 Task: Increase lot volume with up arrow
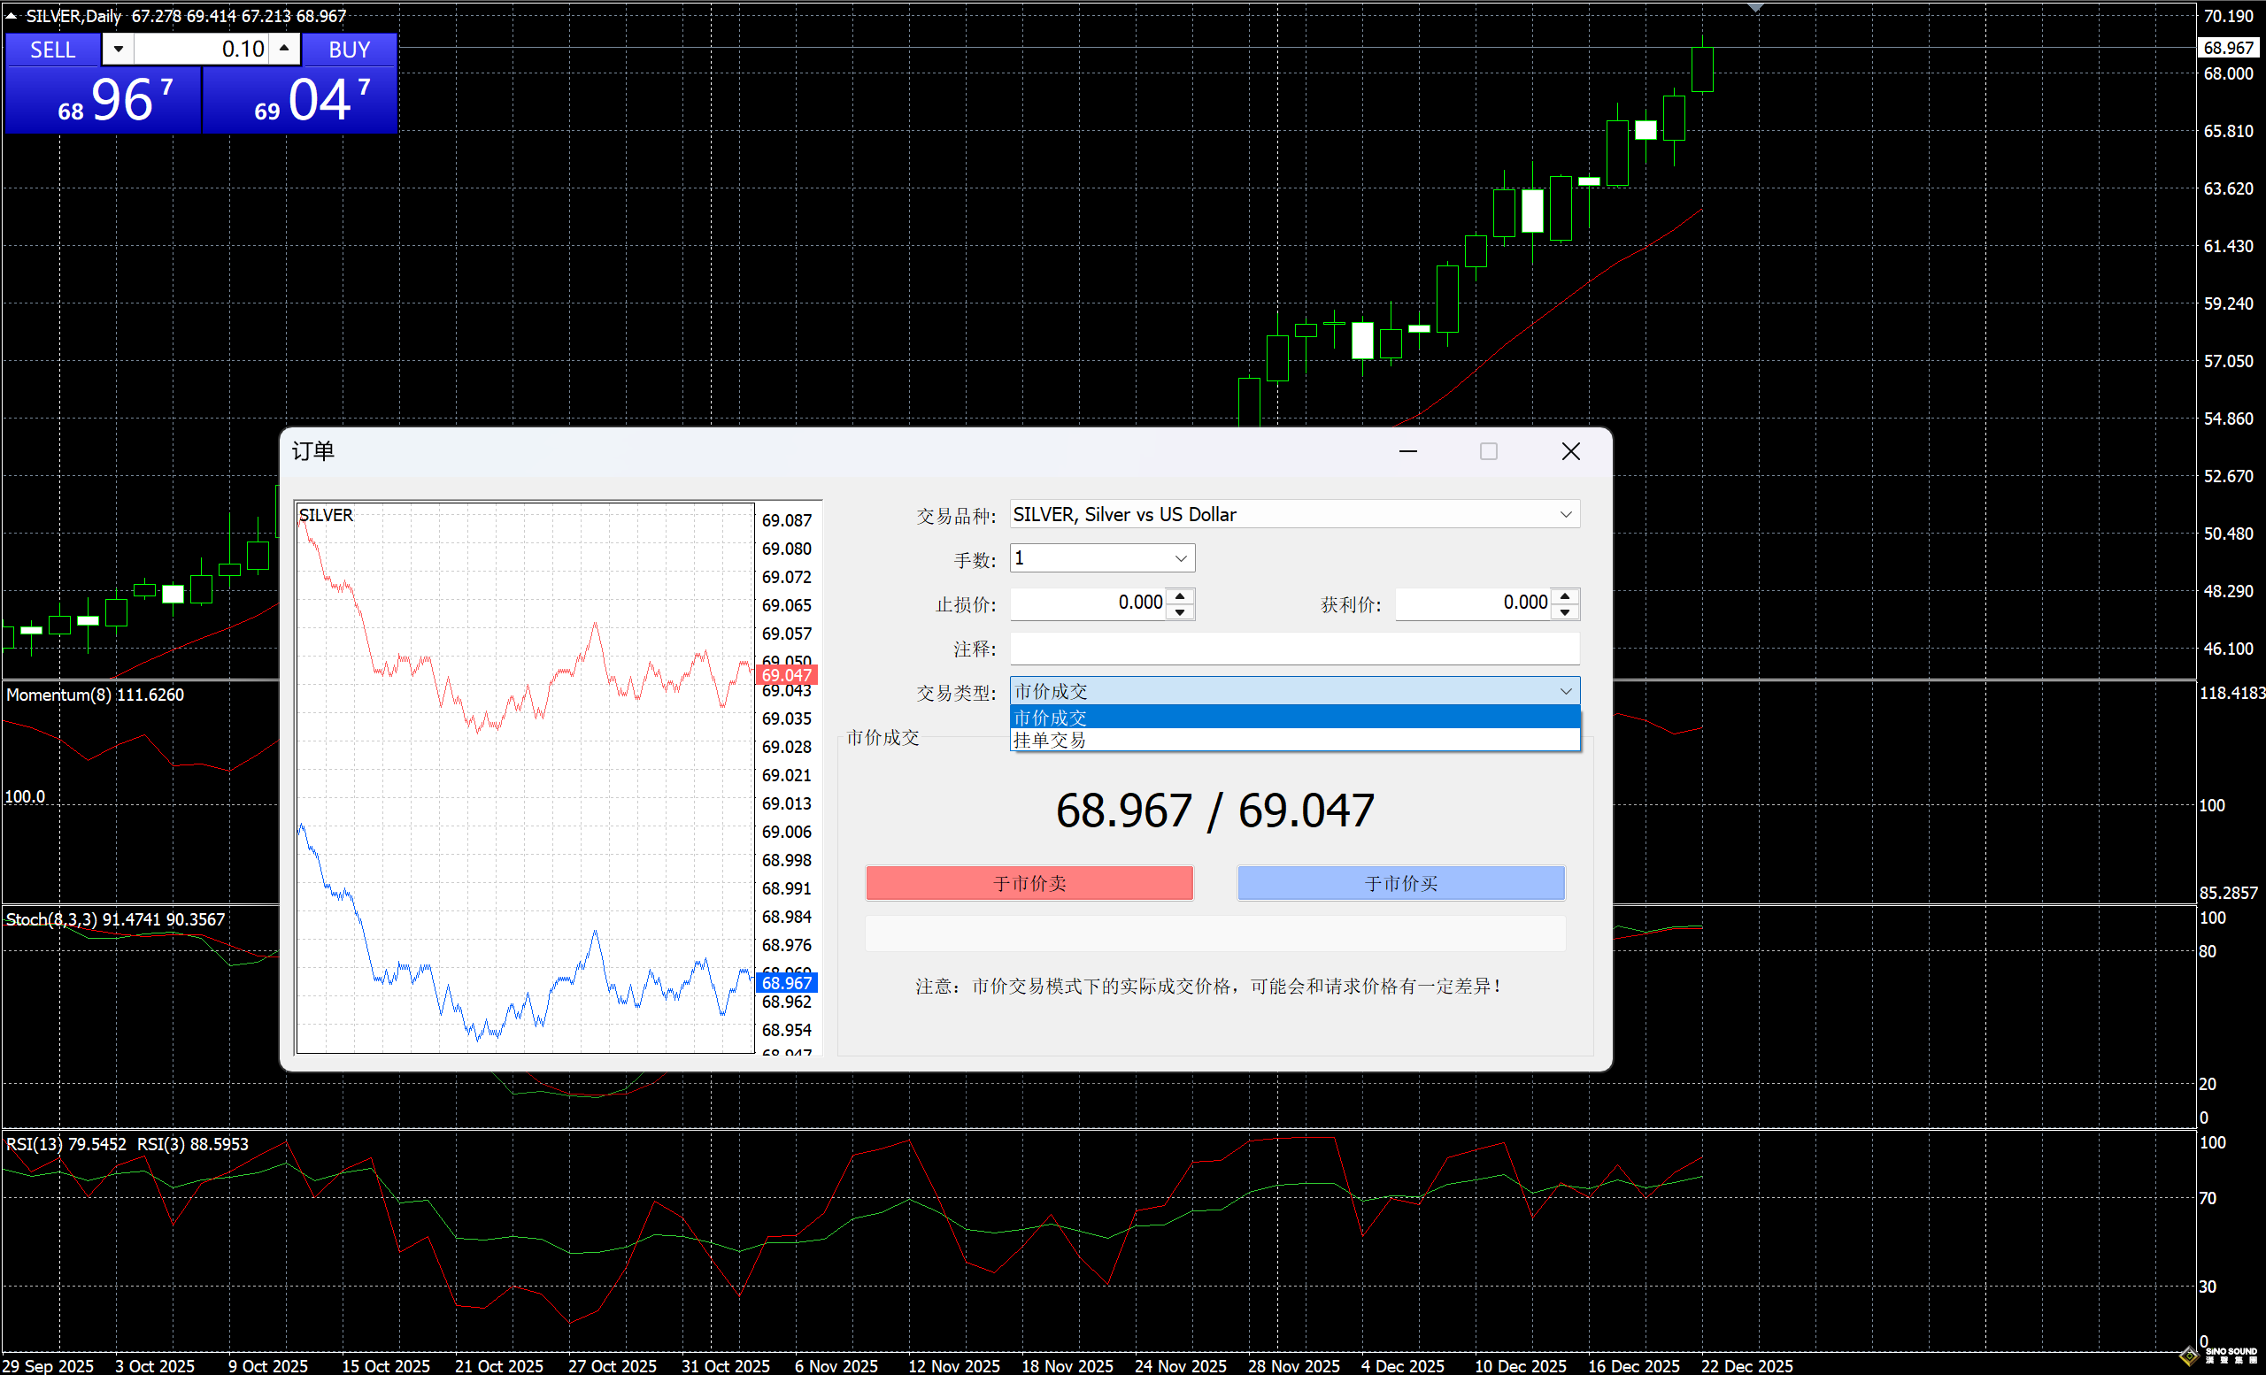284,49
